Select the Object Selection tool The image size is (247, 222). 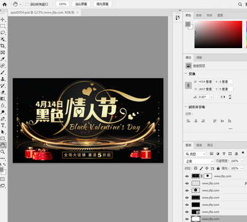2,39
